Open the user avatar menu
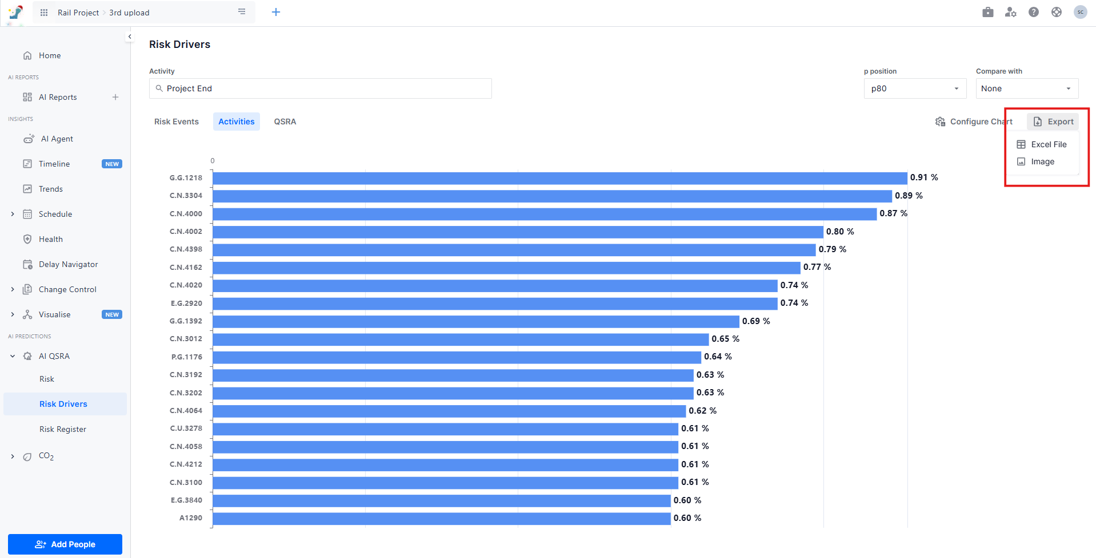This screenshot has height=558, width=1096. pos(1080,12)
